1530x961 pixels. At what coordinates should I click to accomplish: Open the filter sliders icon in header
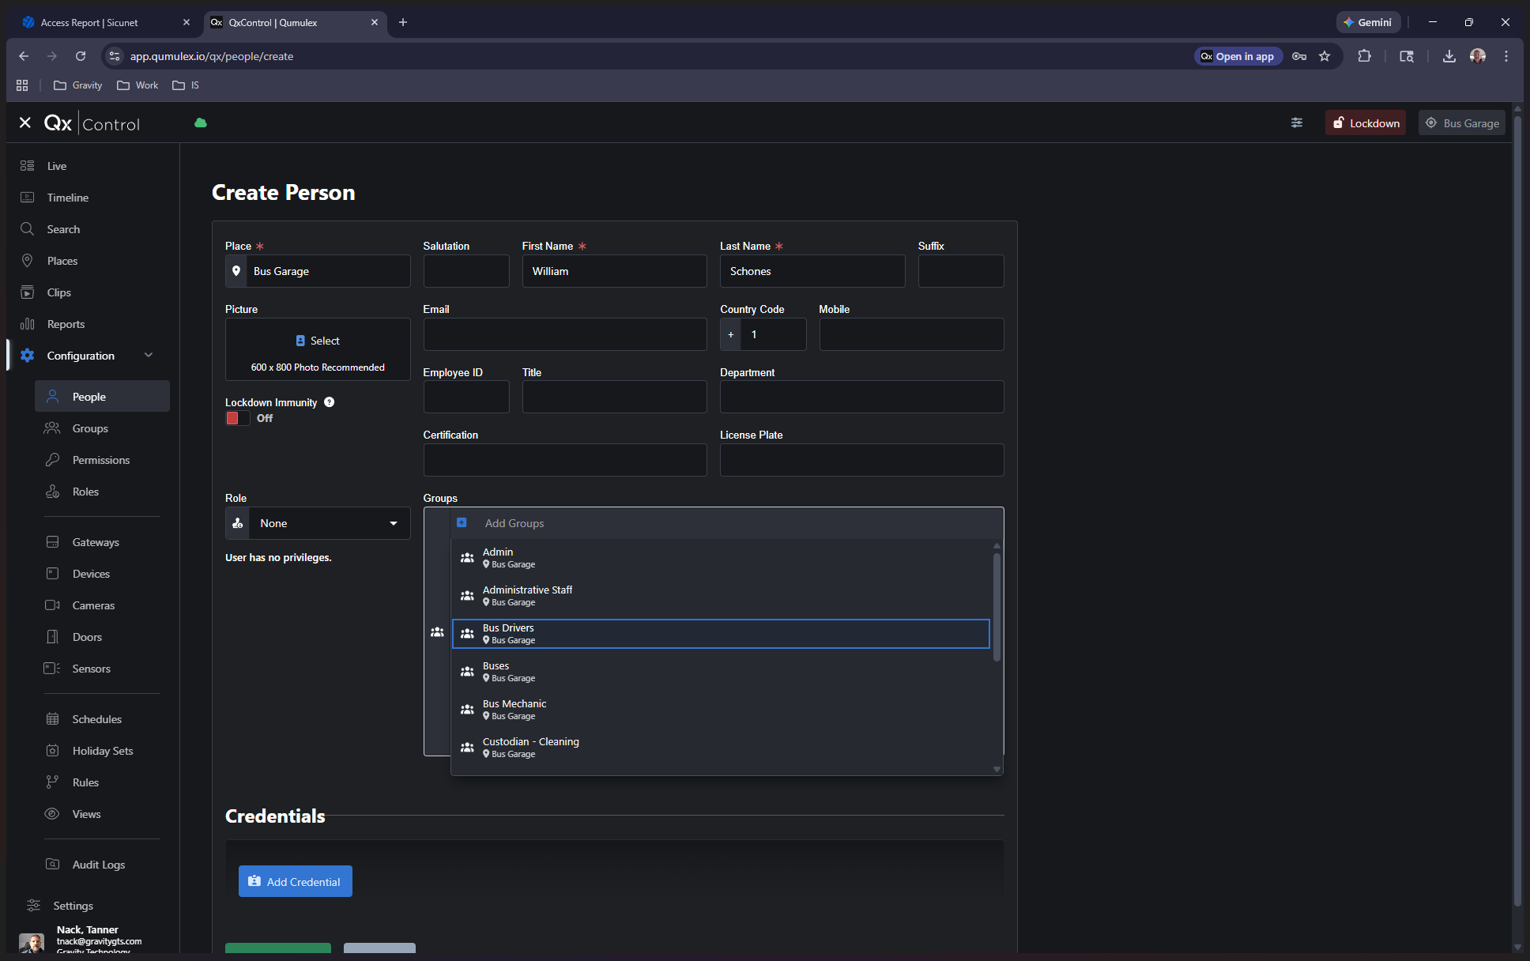point(1297,122)
